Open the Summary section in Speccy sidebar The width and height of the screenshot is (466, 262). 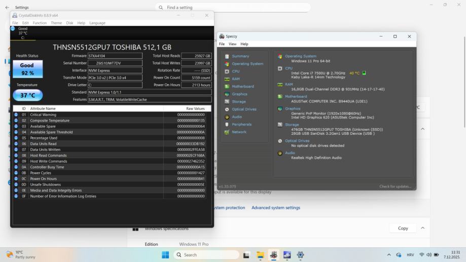tap(240, 56)
